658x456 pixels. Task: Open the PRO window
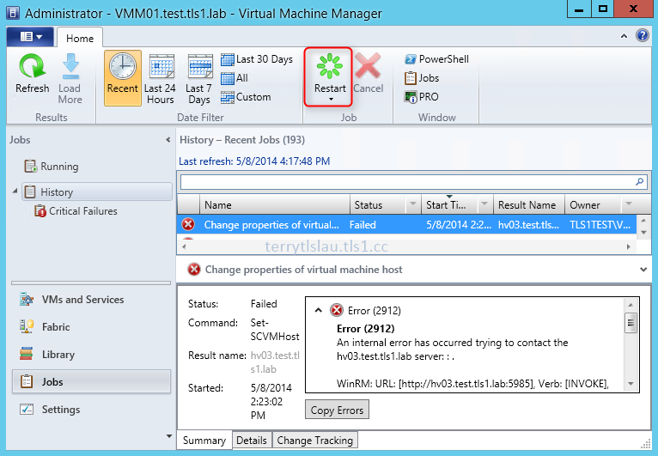421,97
